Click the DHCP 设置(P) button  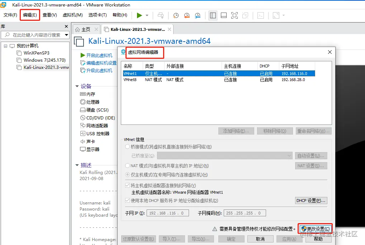point(311,201)
